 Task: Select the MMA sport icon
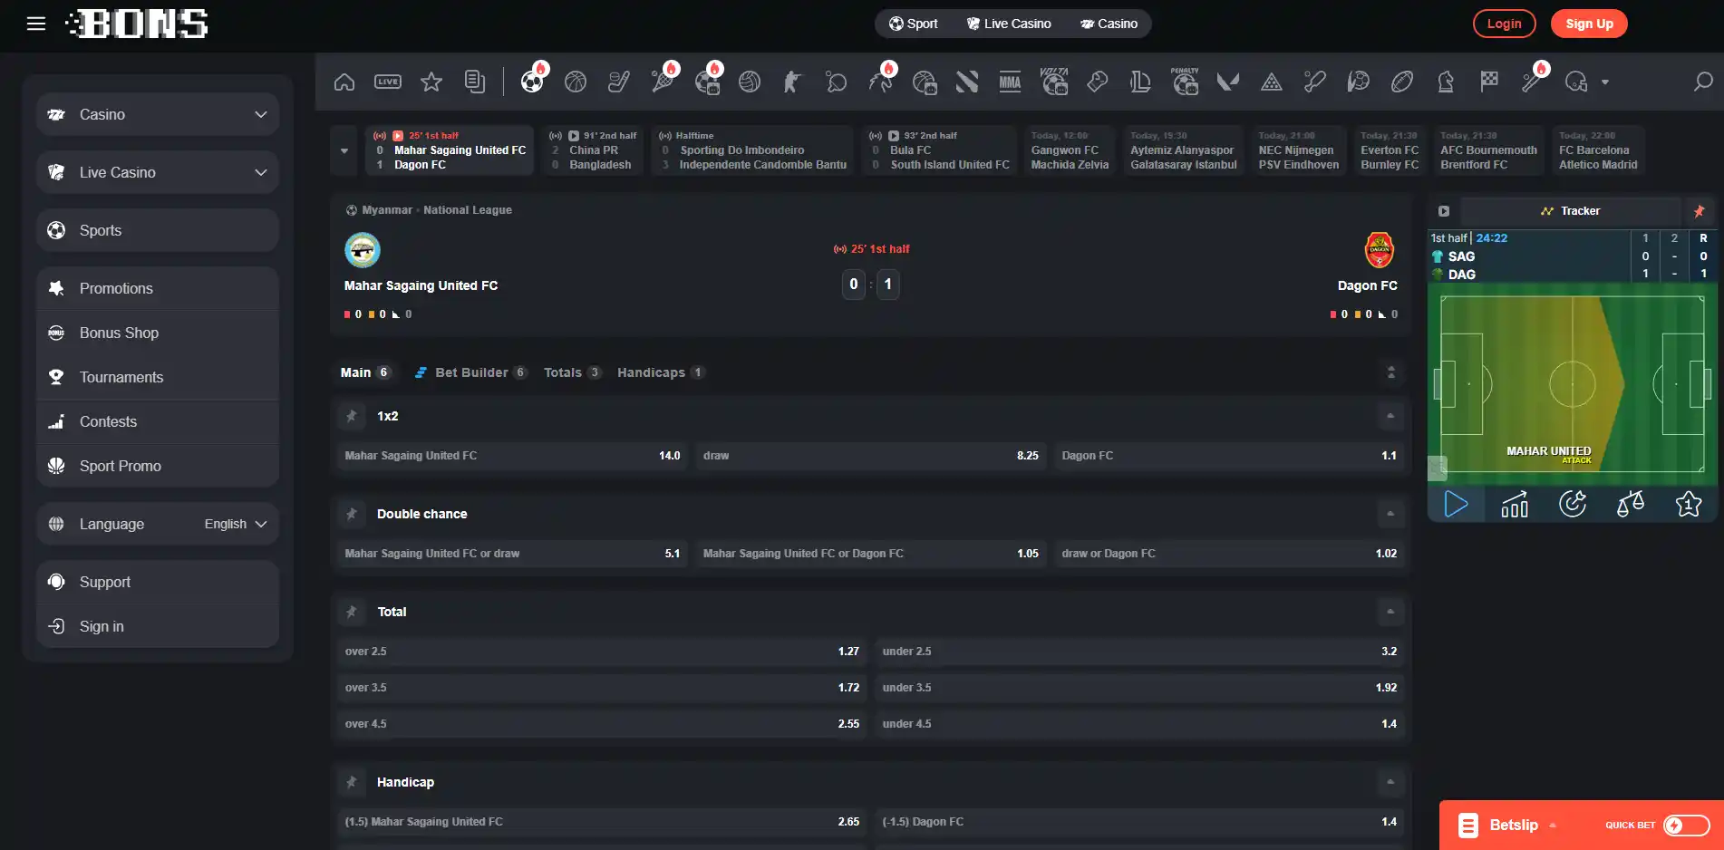pyautogui.click(x=1010, y=82)
